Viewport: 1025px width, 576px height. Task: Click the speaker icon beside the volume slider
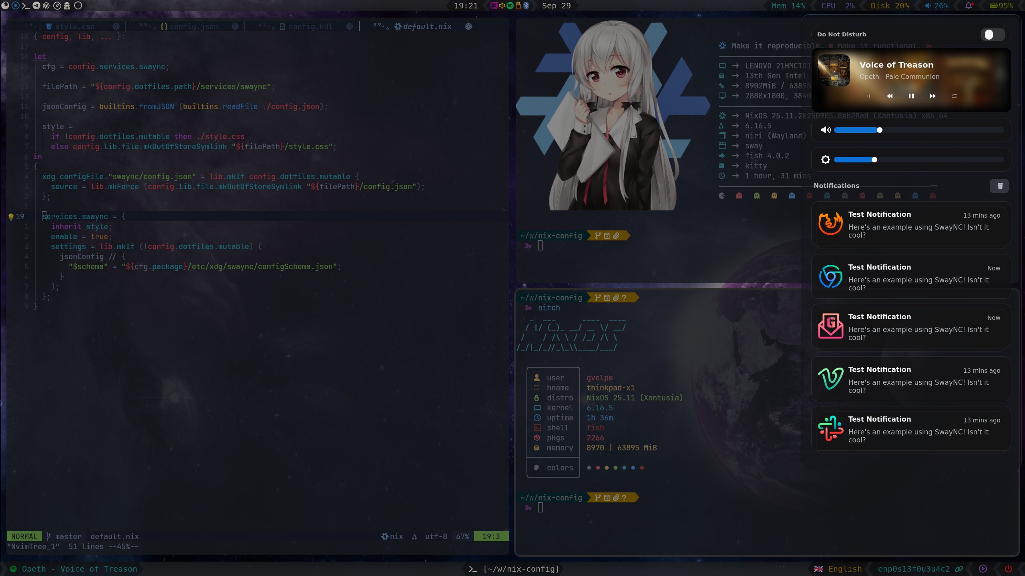pos(825,130)
